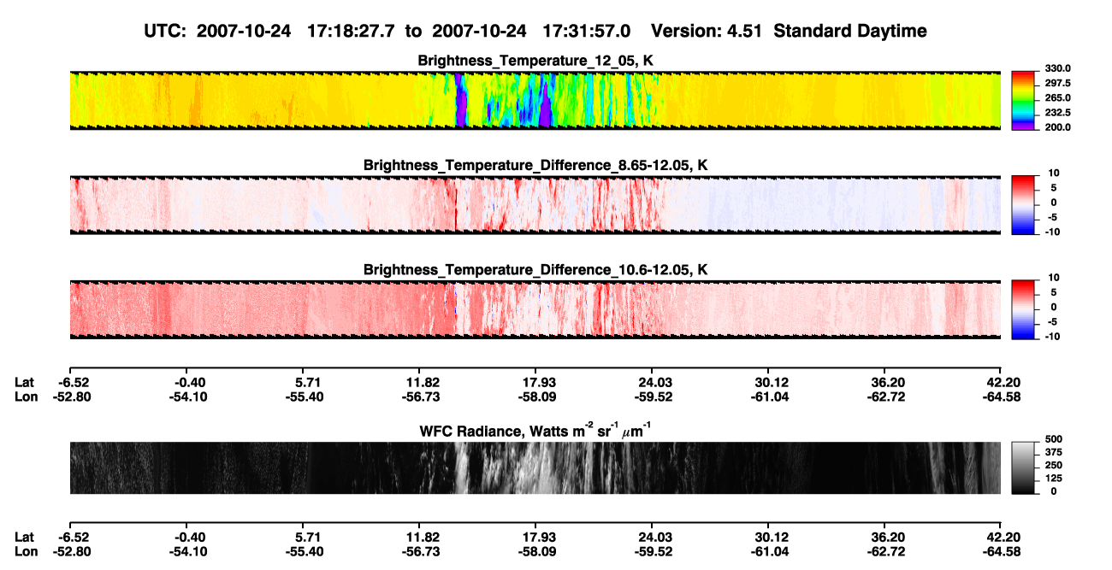Click the 12.05 brightness temperature image strip
This screenshot has height=570, width=1112.
point(535,101)
